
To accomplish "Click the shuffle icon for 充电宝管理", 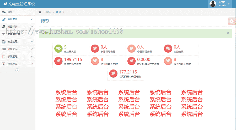I will pos(4,34).
